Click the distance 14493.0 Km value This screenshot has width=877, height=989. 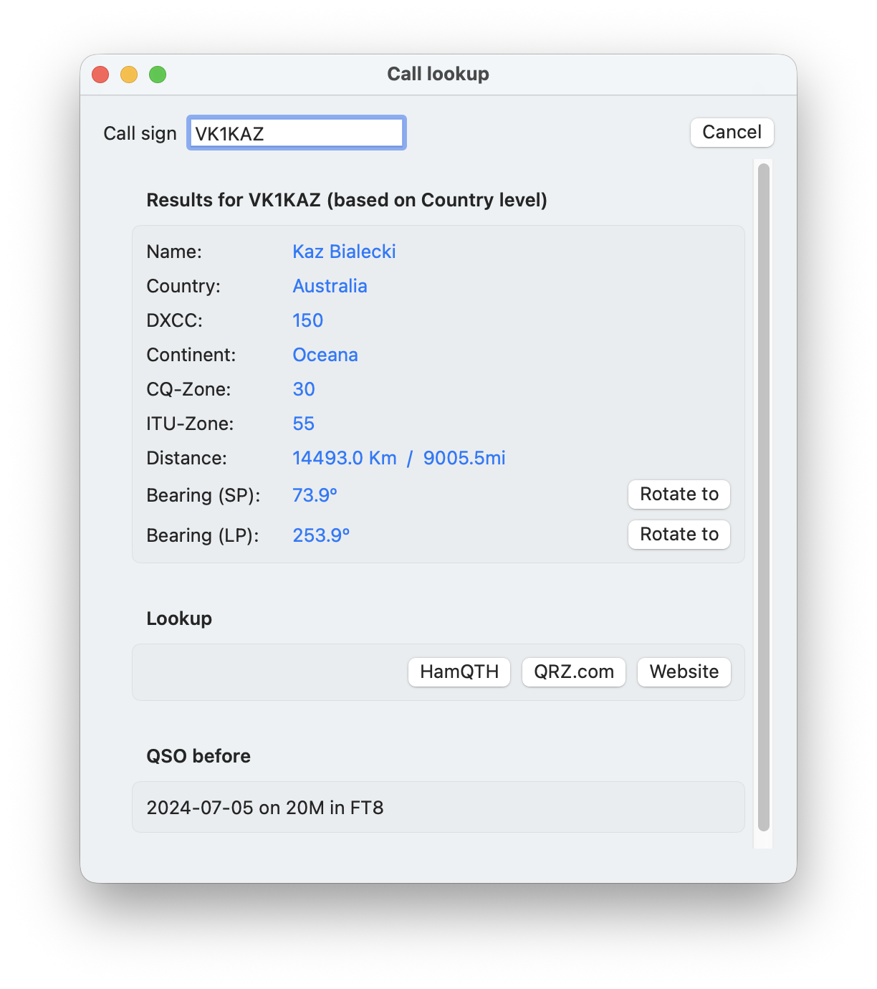click(x=345, y=458)
